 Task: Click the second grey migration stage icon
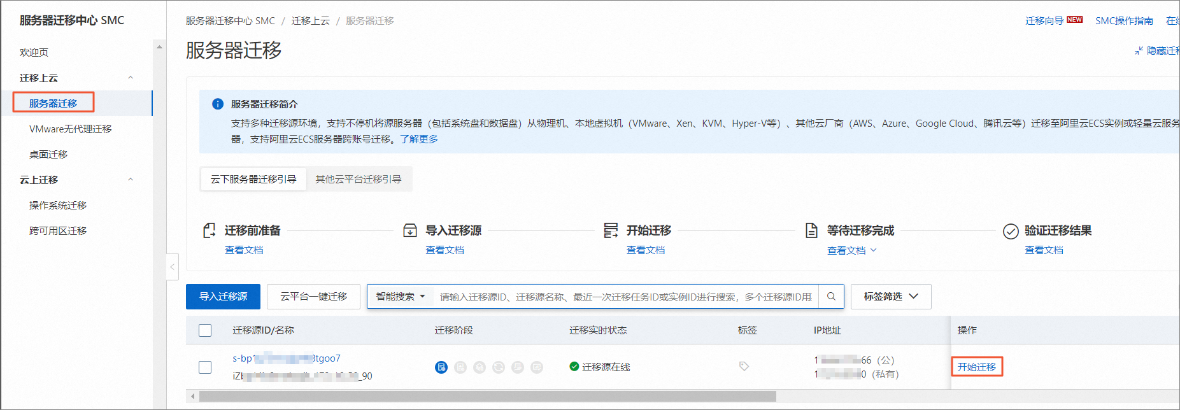tap(460, 367)
